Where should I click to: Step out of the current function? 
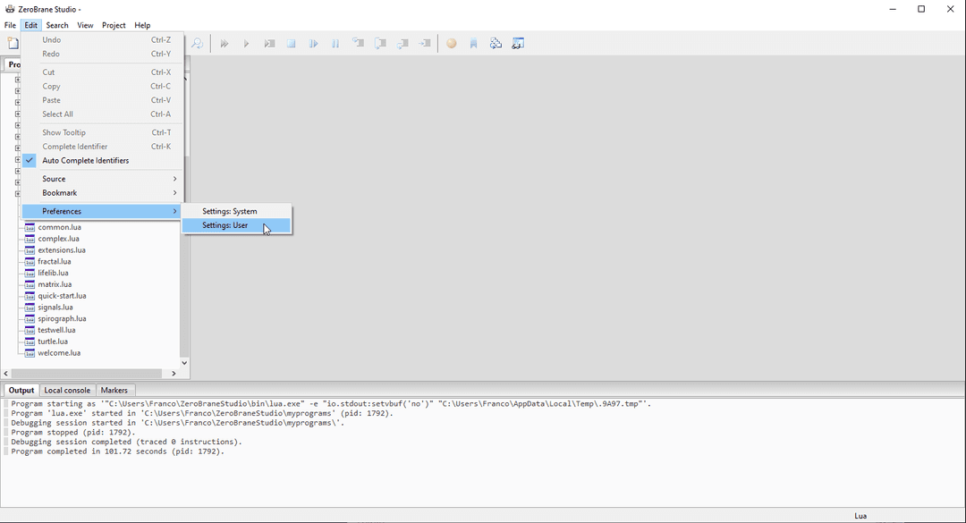coord(402,43)
